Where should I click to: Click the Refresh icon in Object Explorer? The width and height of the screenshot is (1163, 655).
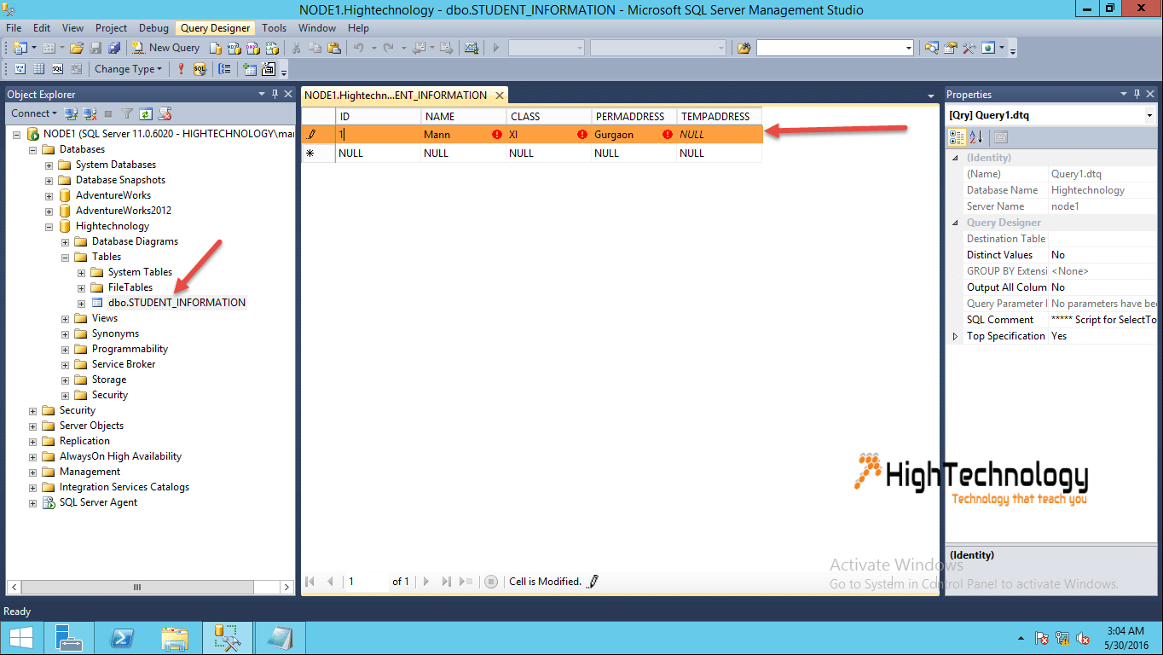click(x=144, y=113)
